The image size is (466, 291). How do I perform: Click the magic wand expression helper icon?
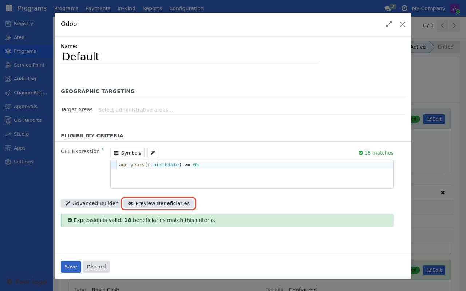click(x=153, y=153)
